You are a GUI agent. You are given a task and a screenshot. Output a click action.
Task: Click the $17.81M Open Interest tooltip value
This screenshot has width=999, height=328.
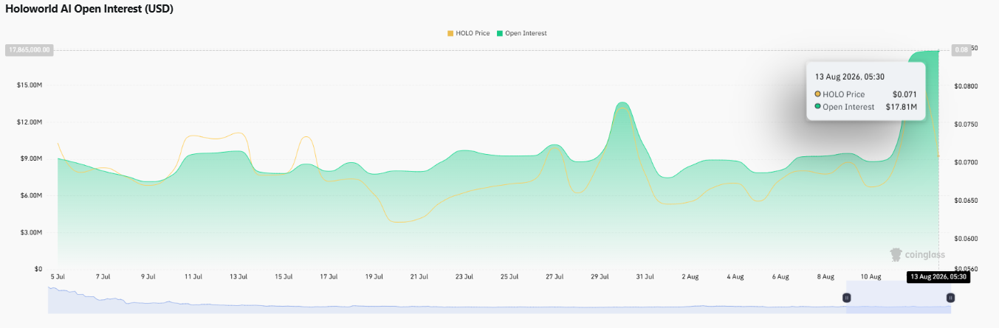[x=901, y=107]
